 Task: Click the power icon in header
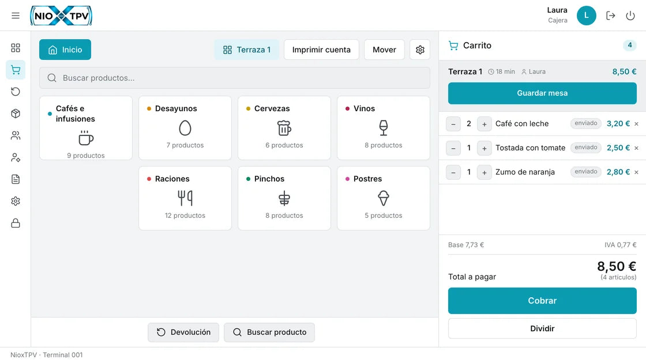(630, 16)
